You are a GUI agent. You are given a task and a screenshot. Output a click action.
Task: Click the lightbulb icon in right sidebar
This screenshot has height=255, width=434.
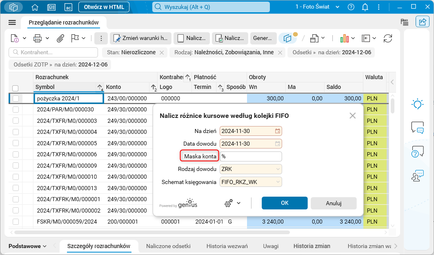pyautogui.click(x=417, y=104)
